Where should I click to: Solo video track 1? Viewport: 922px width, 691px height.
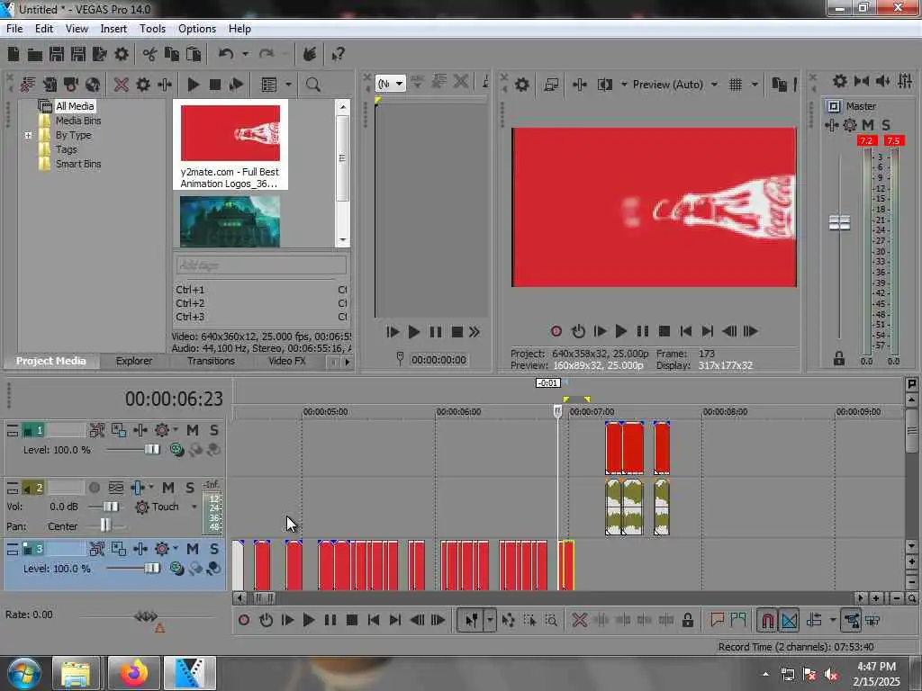pyautogui.click(x=214, y=431)
